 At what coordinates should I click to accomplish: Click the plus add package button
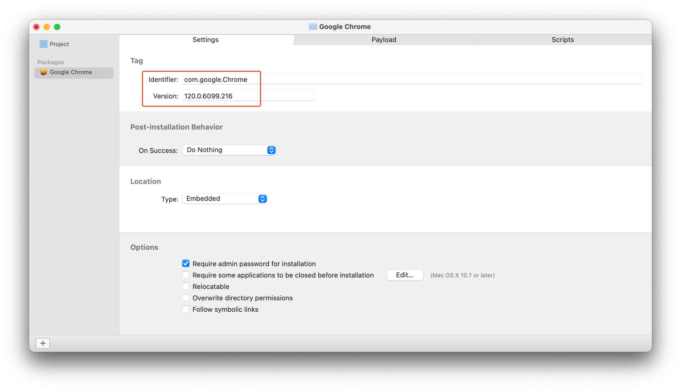tap(43, 343)
